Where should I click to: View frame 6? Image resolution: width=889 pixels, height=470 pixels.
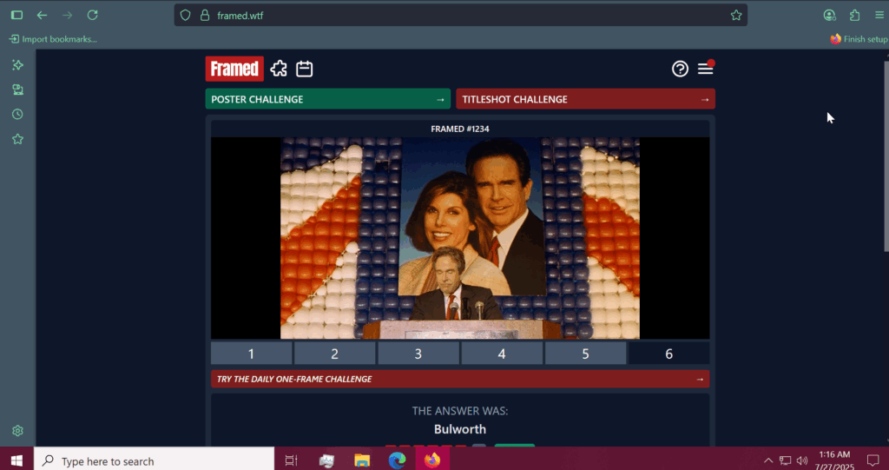coord(668,354)
